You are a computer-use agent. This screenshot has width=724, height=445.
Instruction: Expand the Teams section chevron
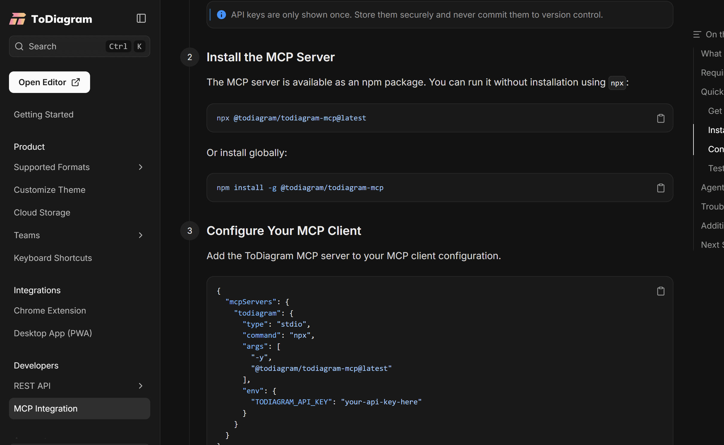tap(140, 235)
